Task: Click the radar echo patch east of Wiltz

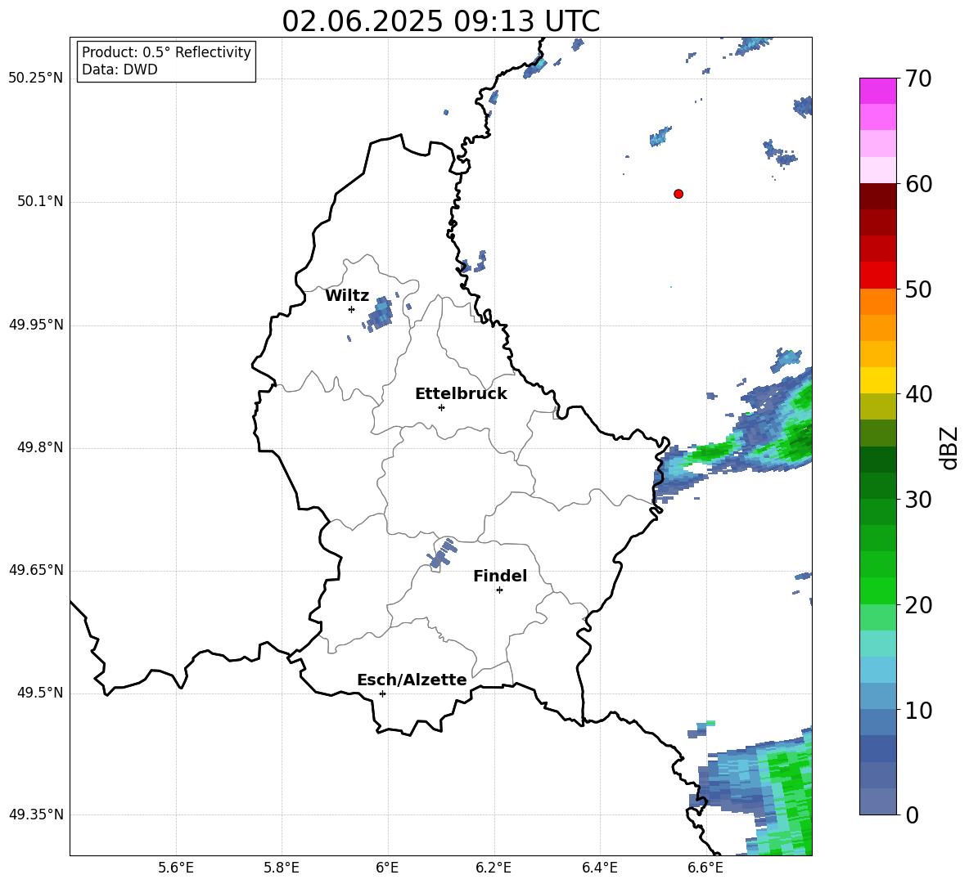Action: click(x=380, y=313)
